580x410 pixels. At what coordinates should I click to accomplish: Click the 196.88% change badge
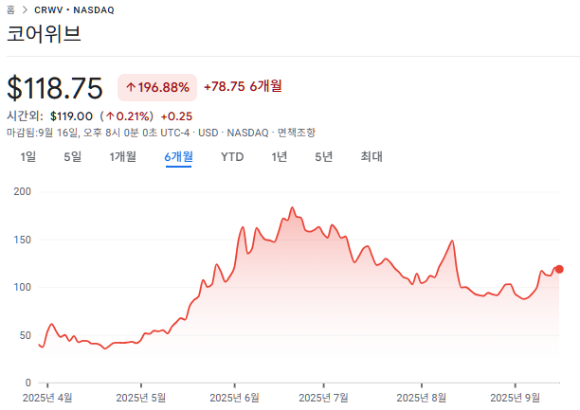pyautogui.click(x=157, y=87)
